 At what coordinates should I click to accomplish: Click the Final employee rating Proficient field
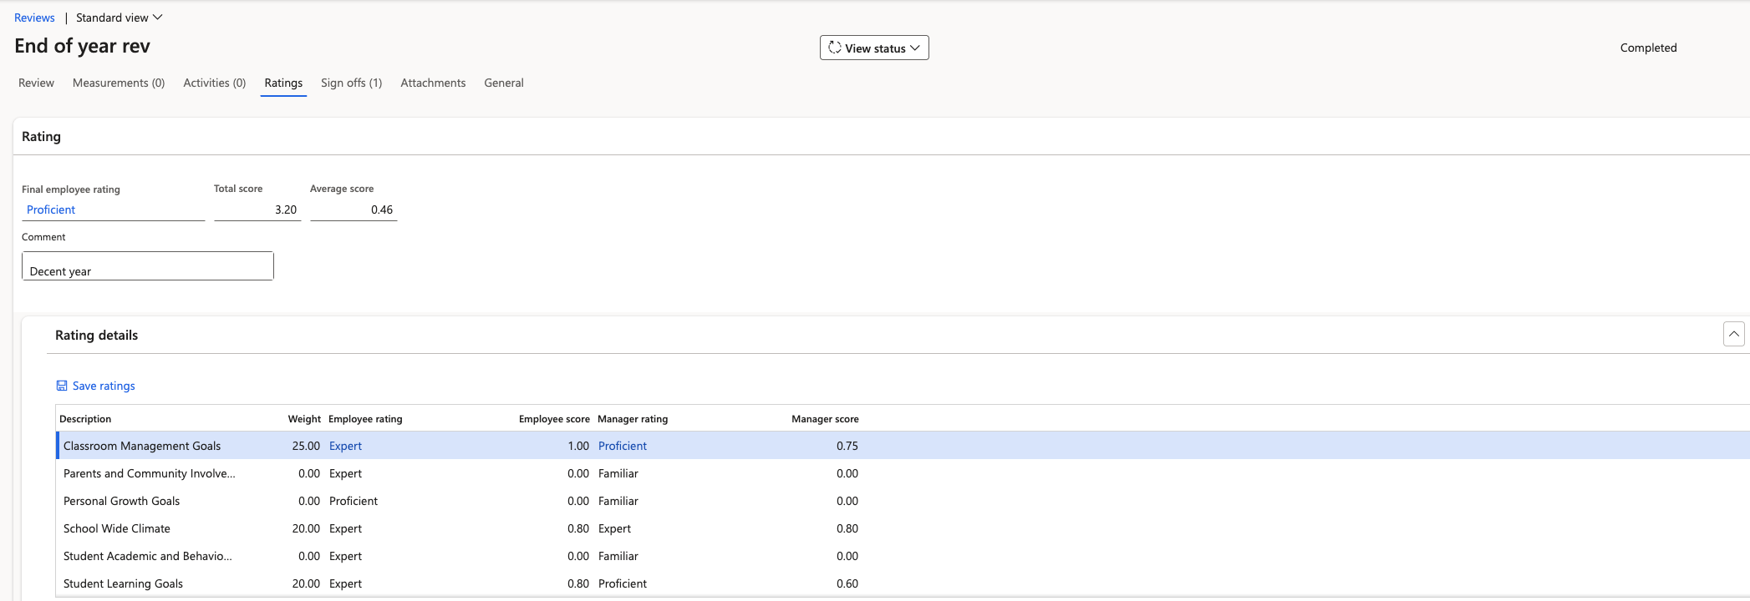click(x=113, y=210)
